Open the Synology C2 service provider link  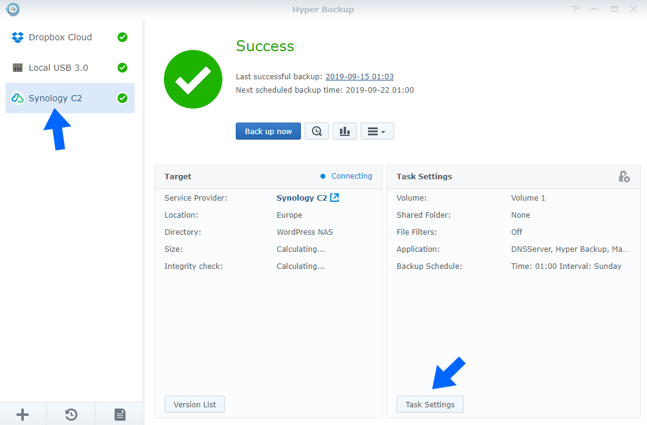[302, 198]
